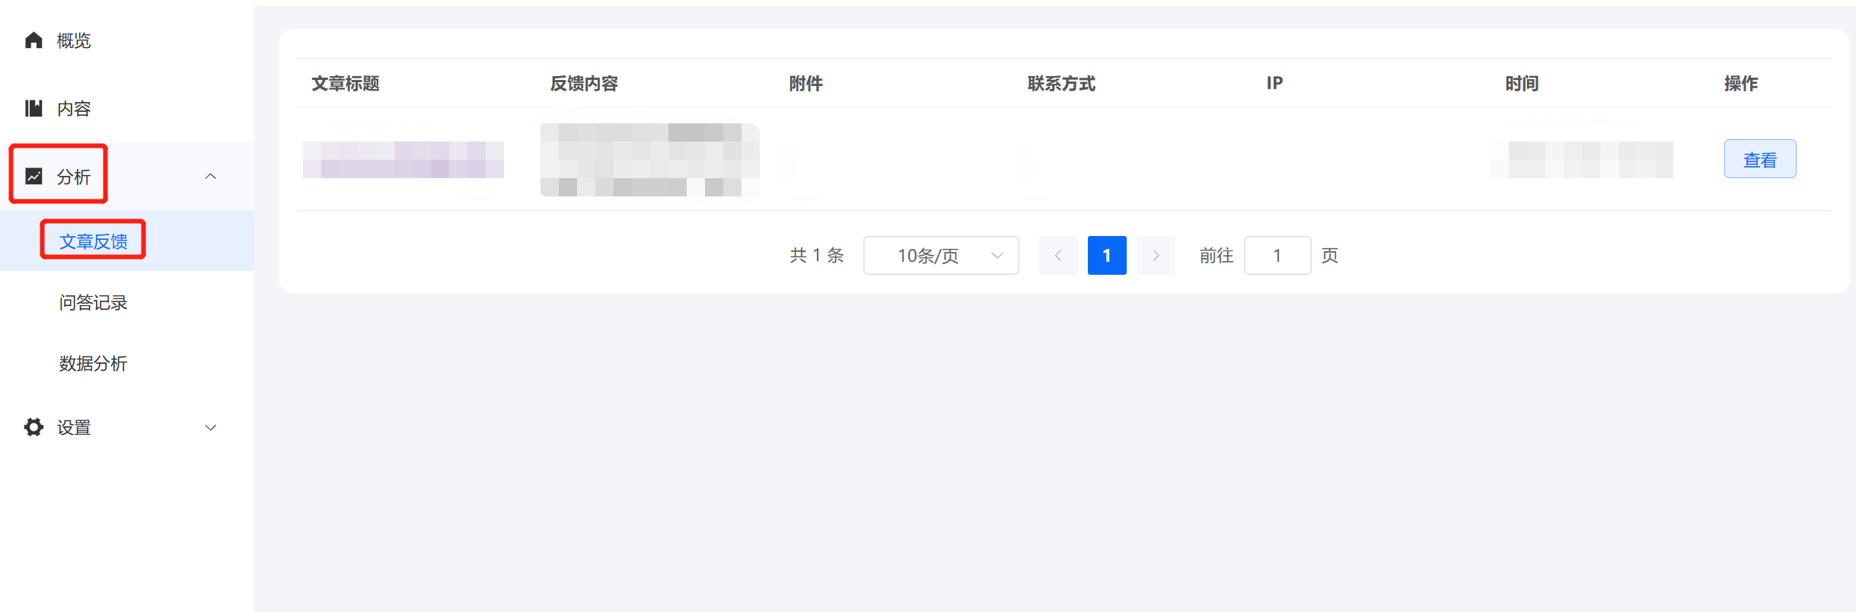Focus the 前往 page number input
1856x612 pixels.
[x=1277, y=256]
